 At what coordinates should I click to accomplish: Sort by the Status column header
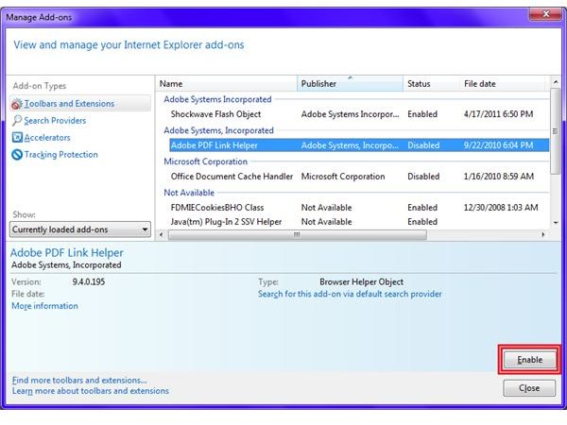(431, 83)
